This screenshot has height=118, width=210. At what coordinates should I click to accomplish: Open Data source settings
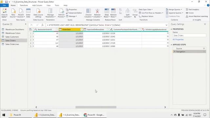pyautogui.click(x=38, y=13)
